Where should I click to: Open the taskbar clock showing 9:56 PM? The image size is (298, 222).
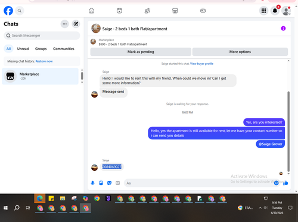(277, 208)
